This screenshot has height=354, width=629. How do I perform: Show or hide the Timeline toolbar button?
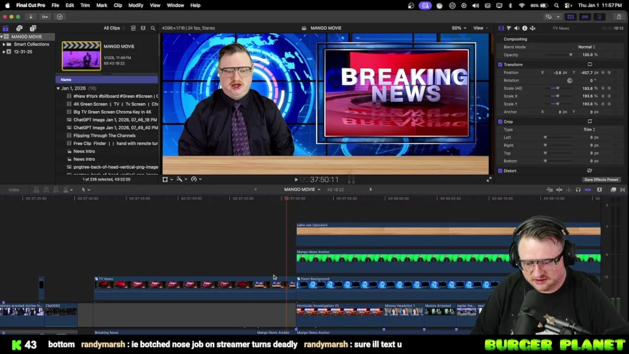(585, 17)
